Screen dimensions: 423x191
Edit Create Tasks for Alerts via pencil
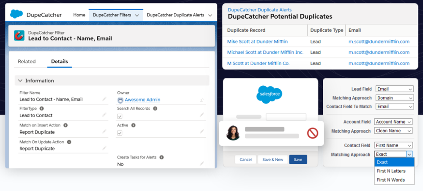point(202,164)
